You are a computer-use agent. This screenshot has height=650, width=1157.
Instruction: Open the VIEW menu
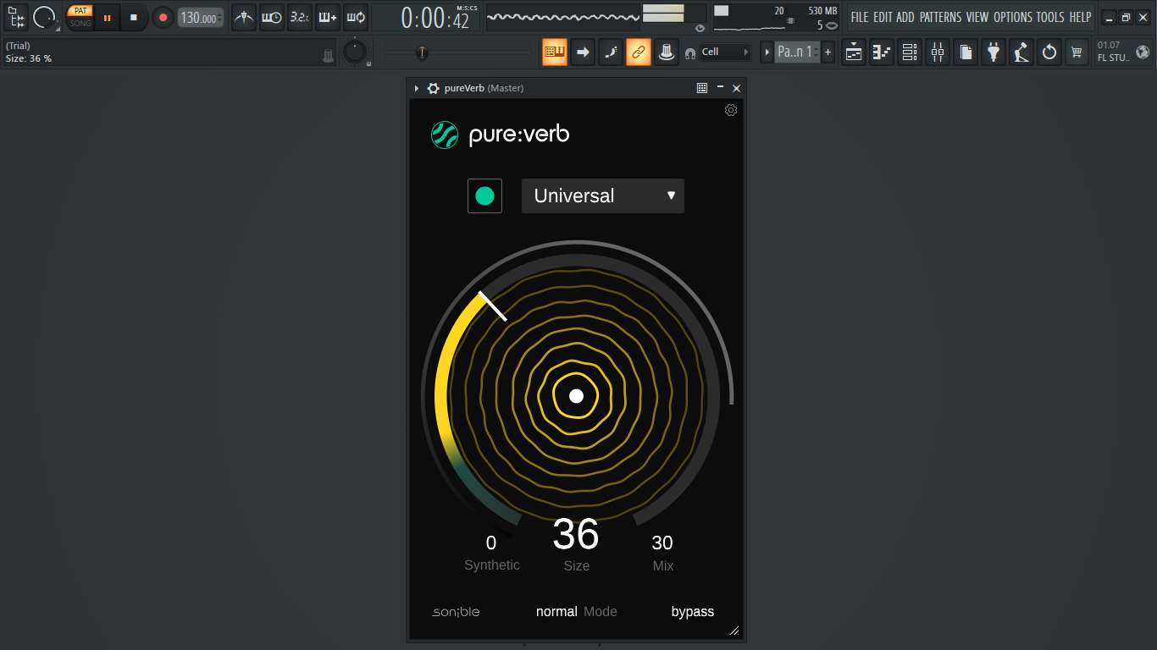[977, 17]
